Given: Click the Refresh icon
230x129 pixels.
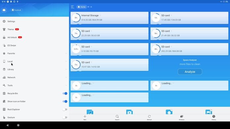Looking at the screenshot, I should 149,116.
